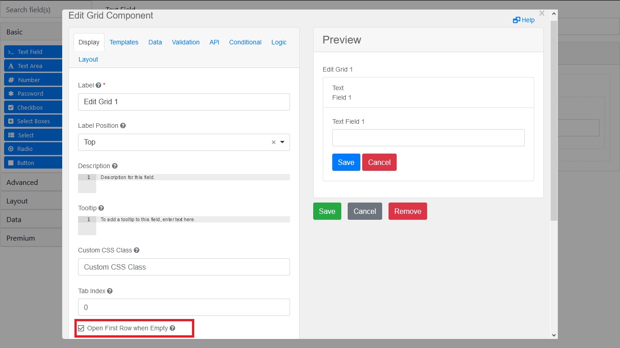Uncheck Open First Row when Empty
The image size is (620, 348).
pos(81,328)
